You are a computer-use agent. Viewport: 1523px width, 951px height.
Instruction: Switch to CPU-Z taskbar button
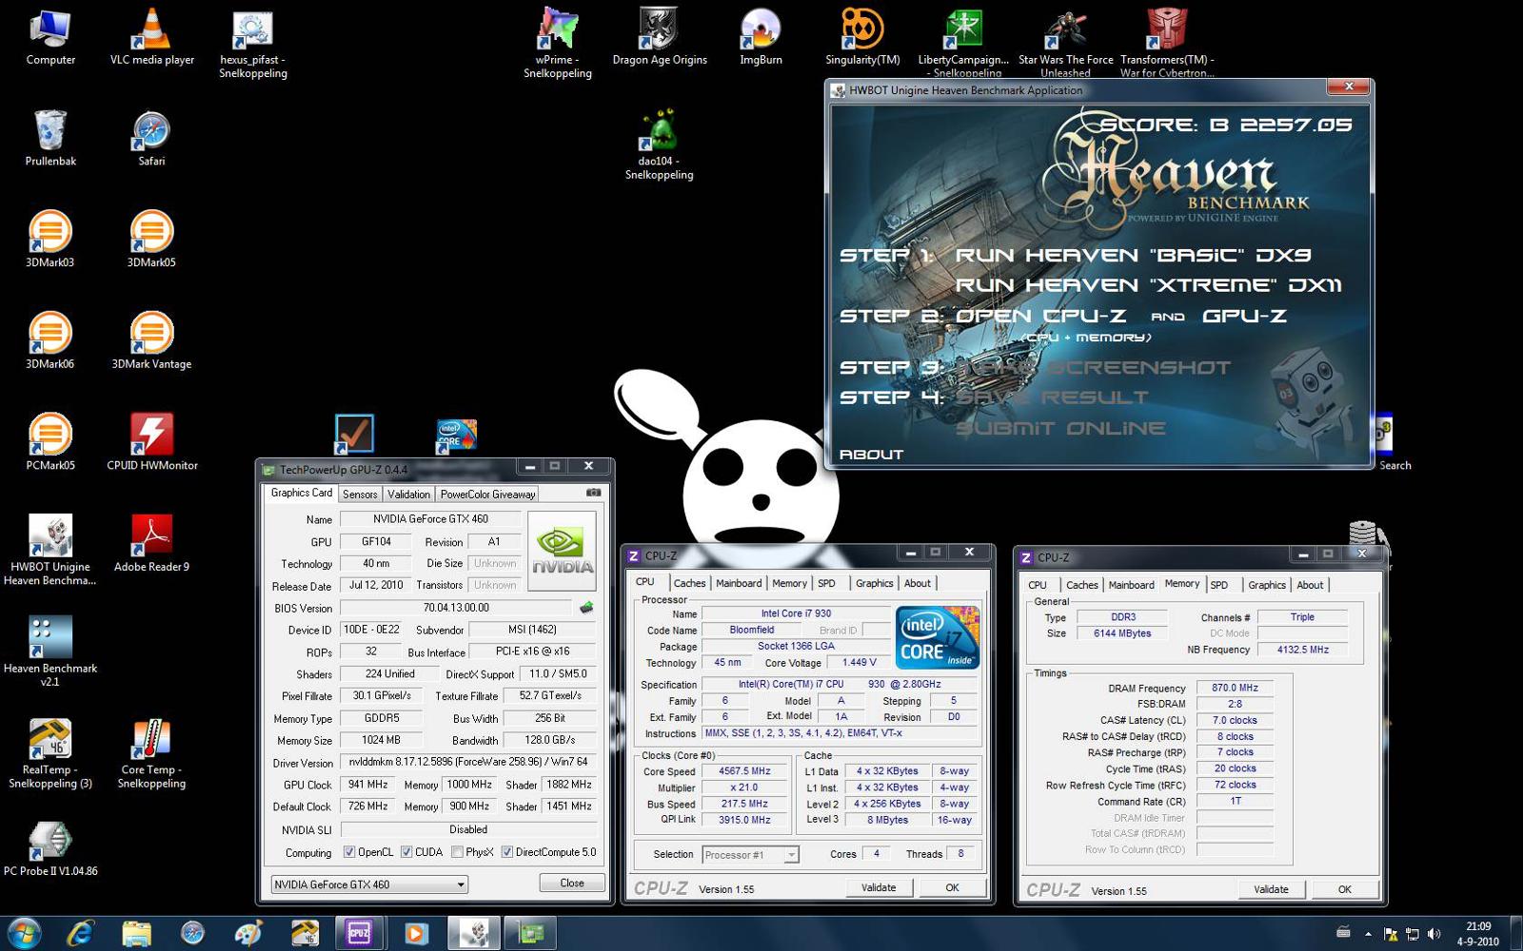(x=359, y=933)
